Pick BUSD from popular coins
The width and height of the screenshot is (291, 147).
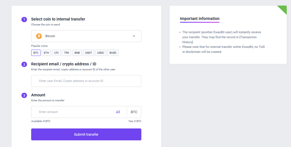[113, 53]
